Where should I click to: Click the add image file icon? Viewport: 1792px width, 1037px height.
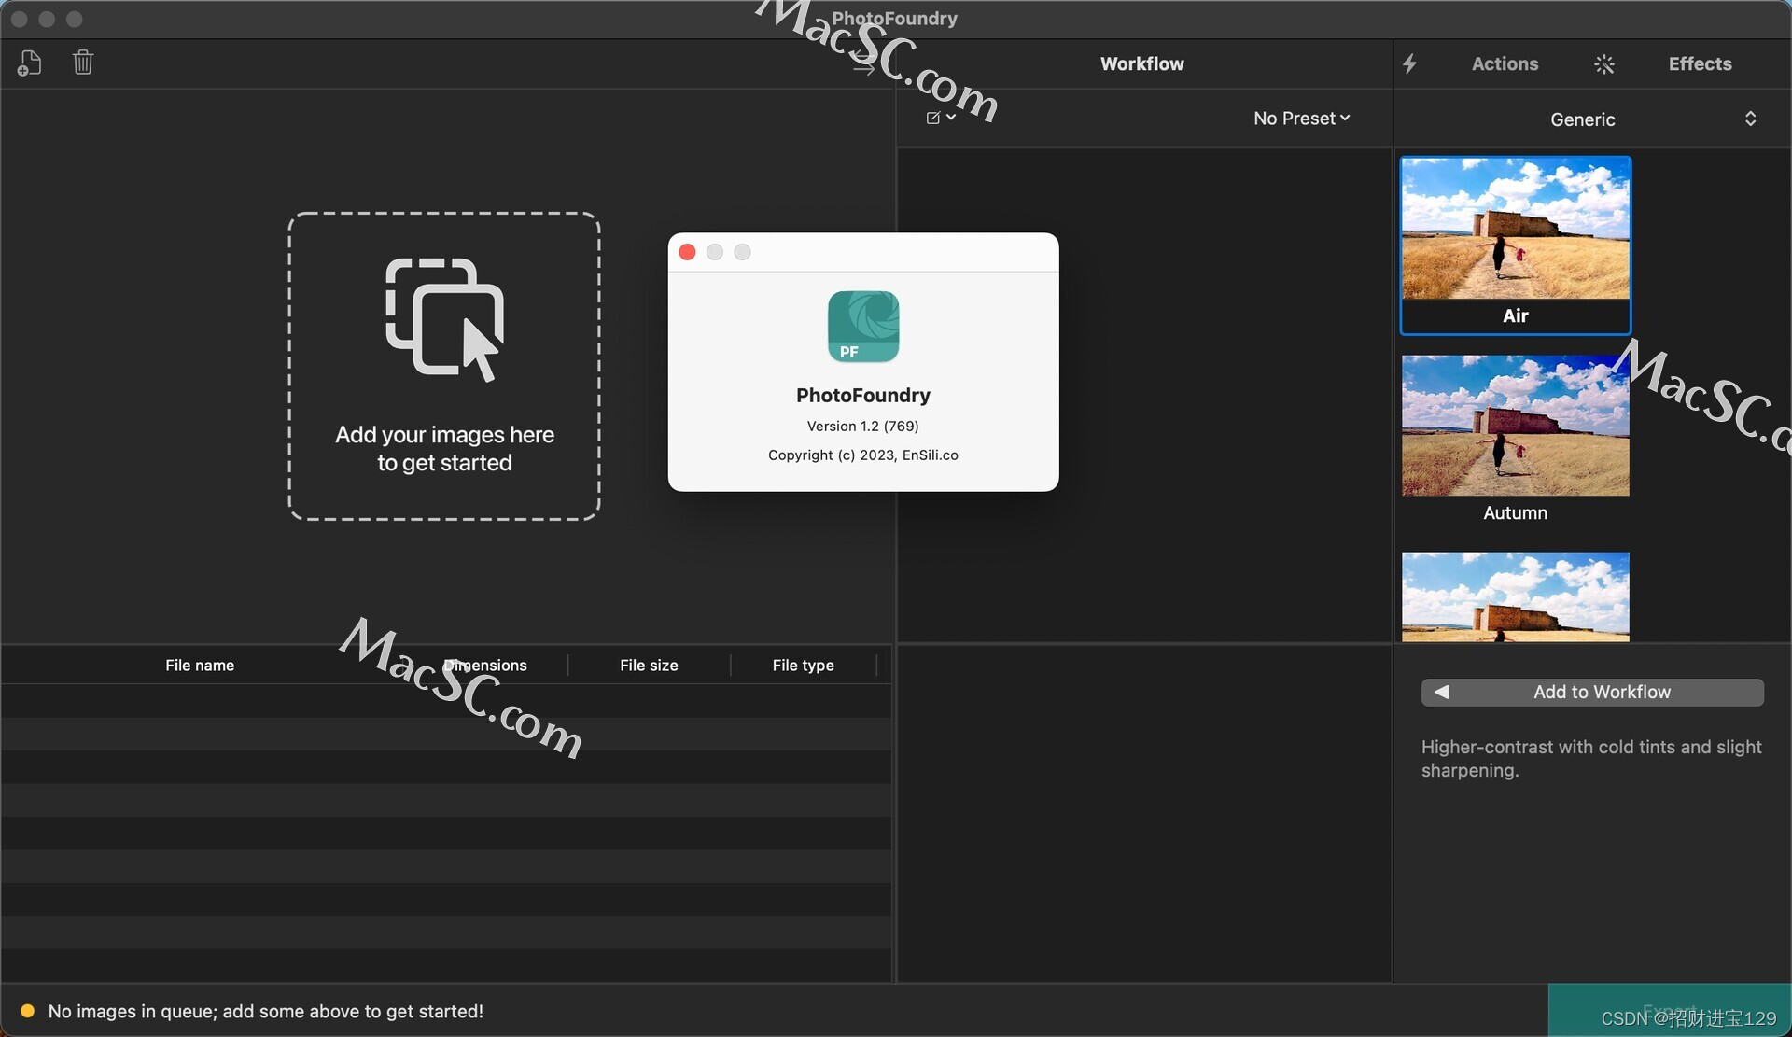(x=29, y=63)
